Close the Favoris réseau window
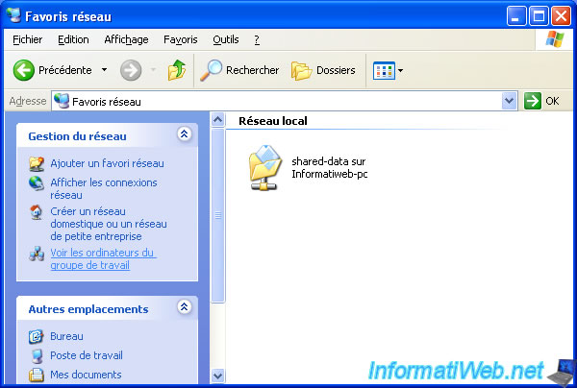The height and width of the screenshot is (388, 577). pyautogui.click(x=562, y=16)
